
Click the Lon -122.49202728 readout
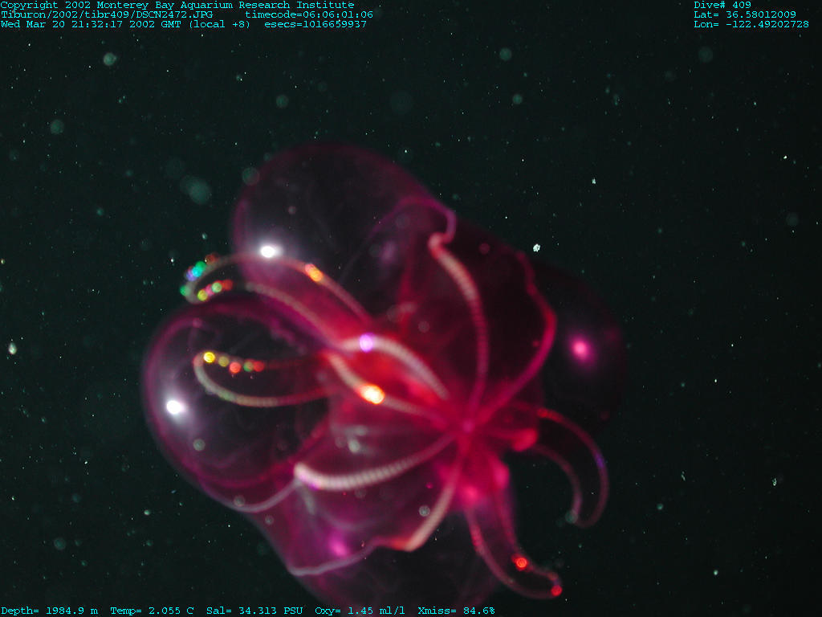(751, 24)
